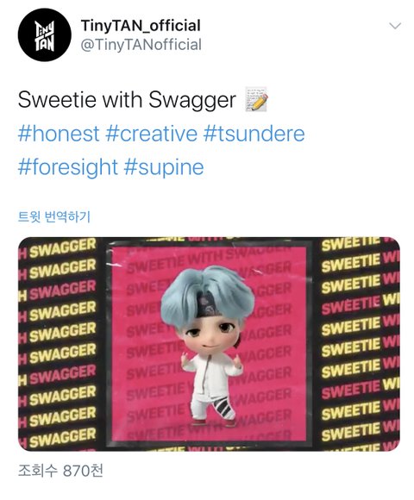Click the SWEETIE text column in the video
This screenshot has width=414, height=500.
360,344
